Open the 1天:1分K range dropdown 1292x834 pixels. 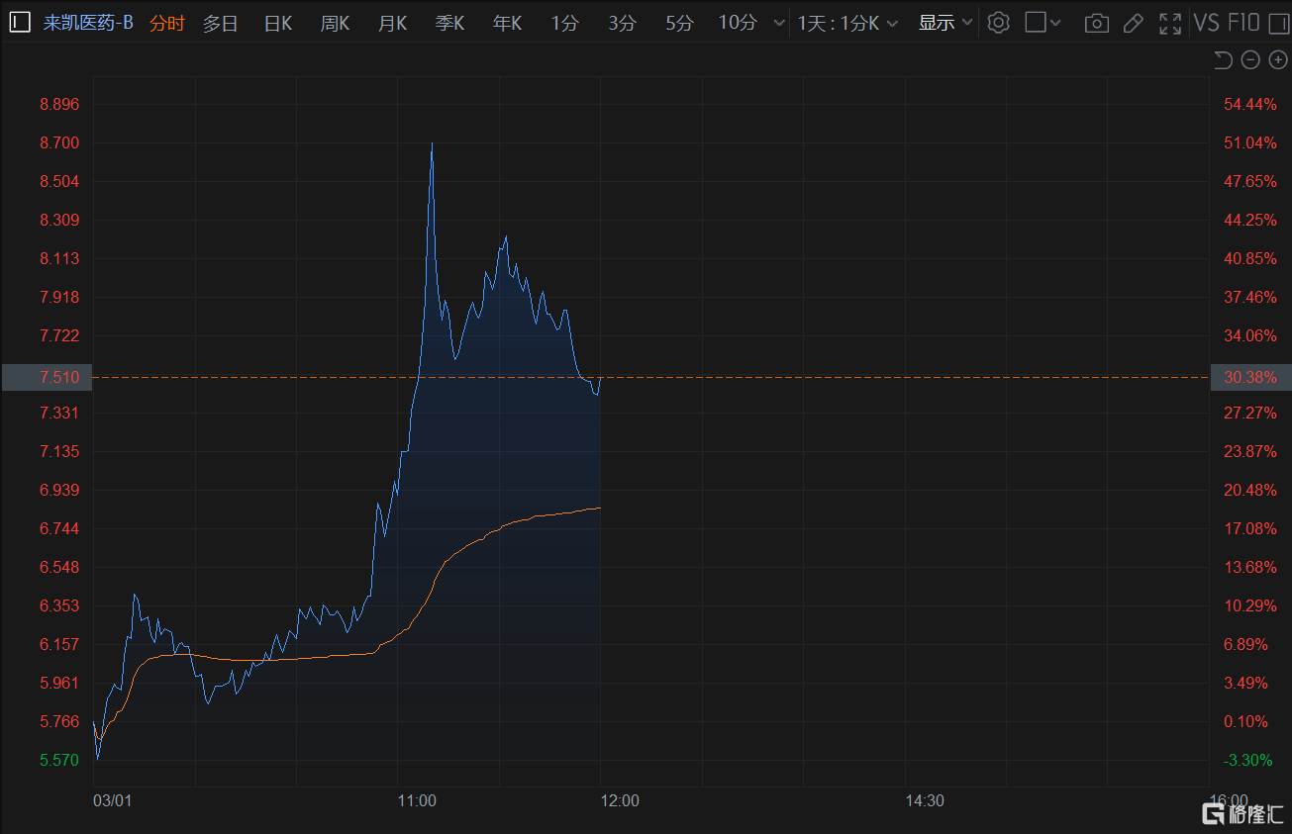coord(847,23)
